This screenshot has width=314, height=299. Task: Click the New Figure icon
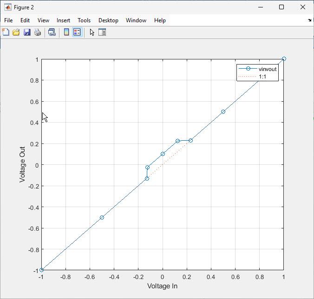(x=6, y=32)
